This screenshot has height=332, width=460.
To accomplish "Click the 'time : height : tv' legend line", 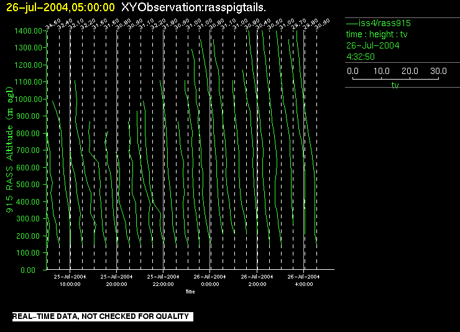I will click(377, 34).
